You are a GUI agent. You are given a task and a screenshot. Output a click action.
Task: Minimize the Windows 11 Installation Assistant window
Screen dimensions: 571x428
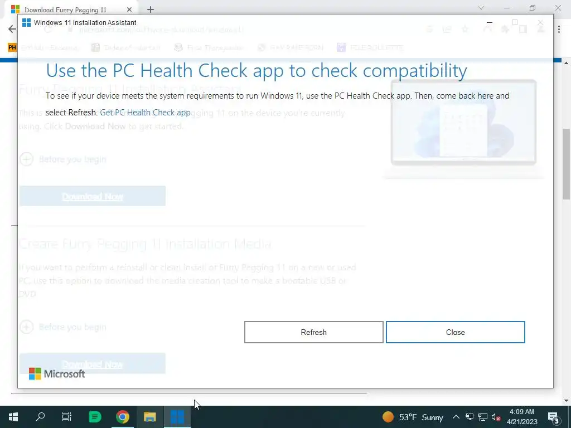point(490,22)
